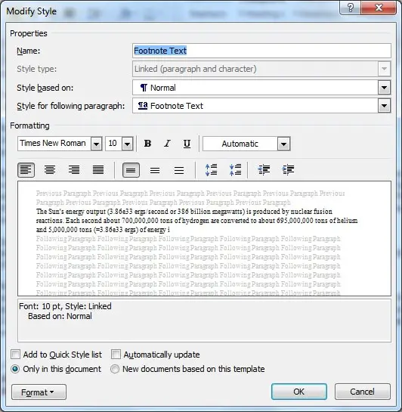The image size is (402, 412).
Task: Click the increase indent icon
Action: (288, 170)
